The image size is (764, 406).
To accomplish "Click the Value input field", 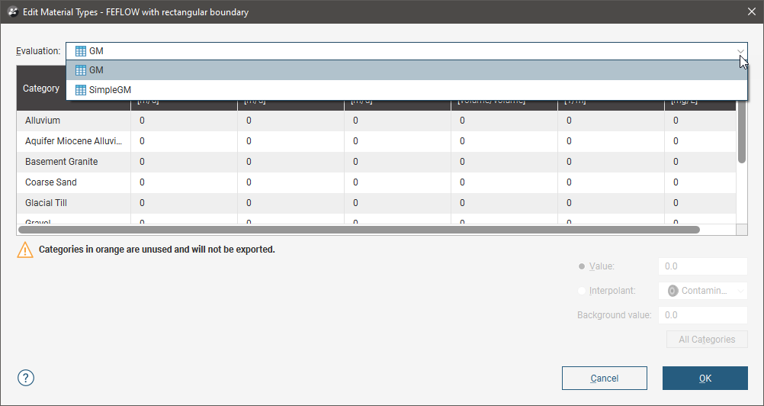I will pos(702,266).
